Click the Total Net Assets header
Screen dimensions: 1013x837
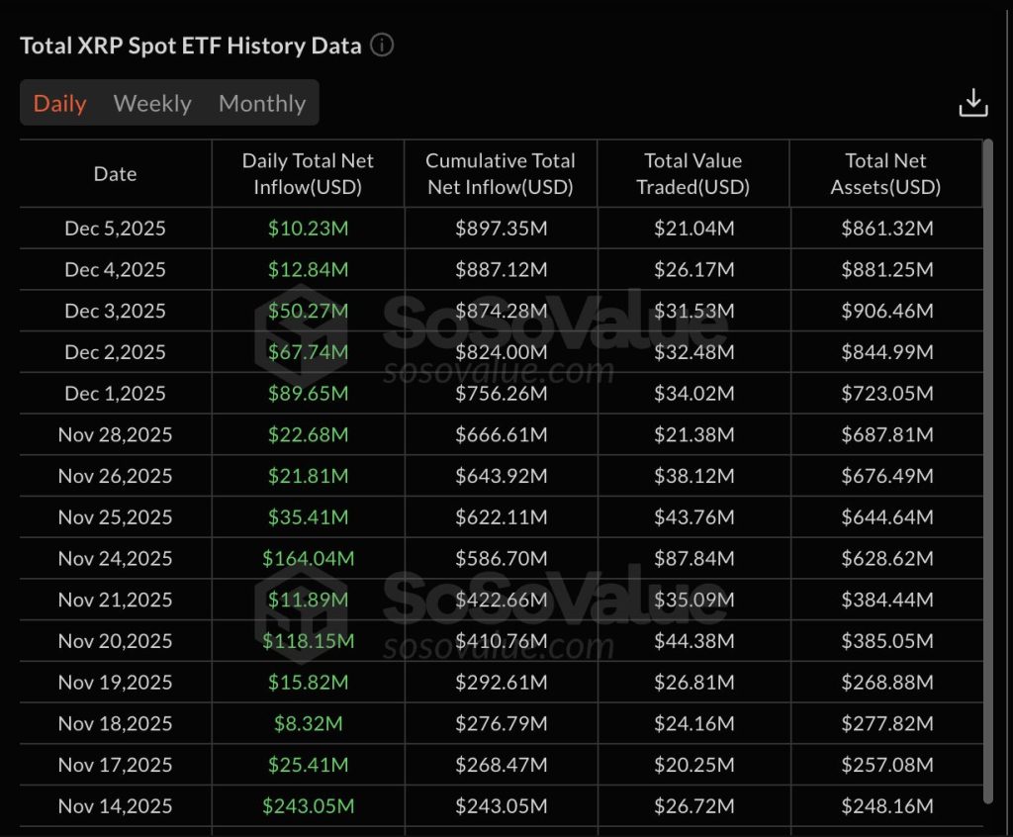click(884, 173)
